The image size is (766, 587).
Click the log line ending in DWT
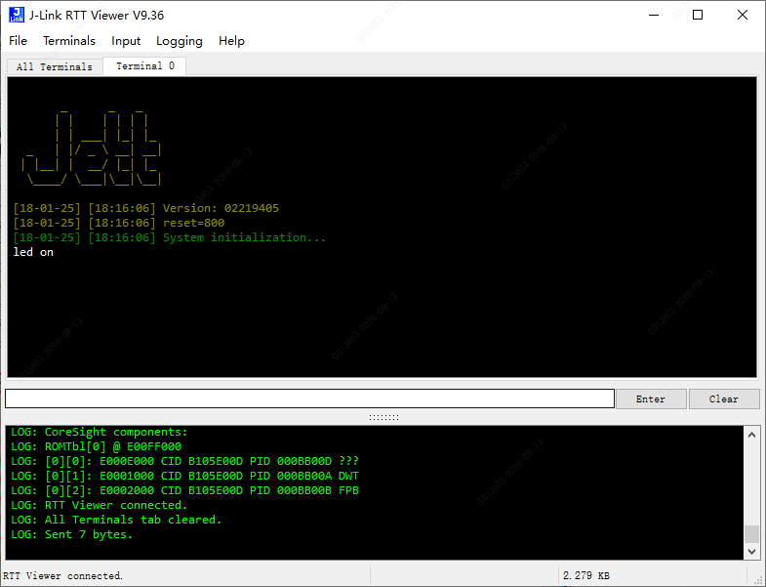[184, 476]
